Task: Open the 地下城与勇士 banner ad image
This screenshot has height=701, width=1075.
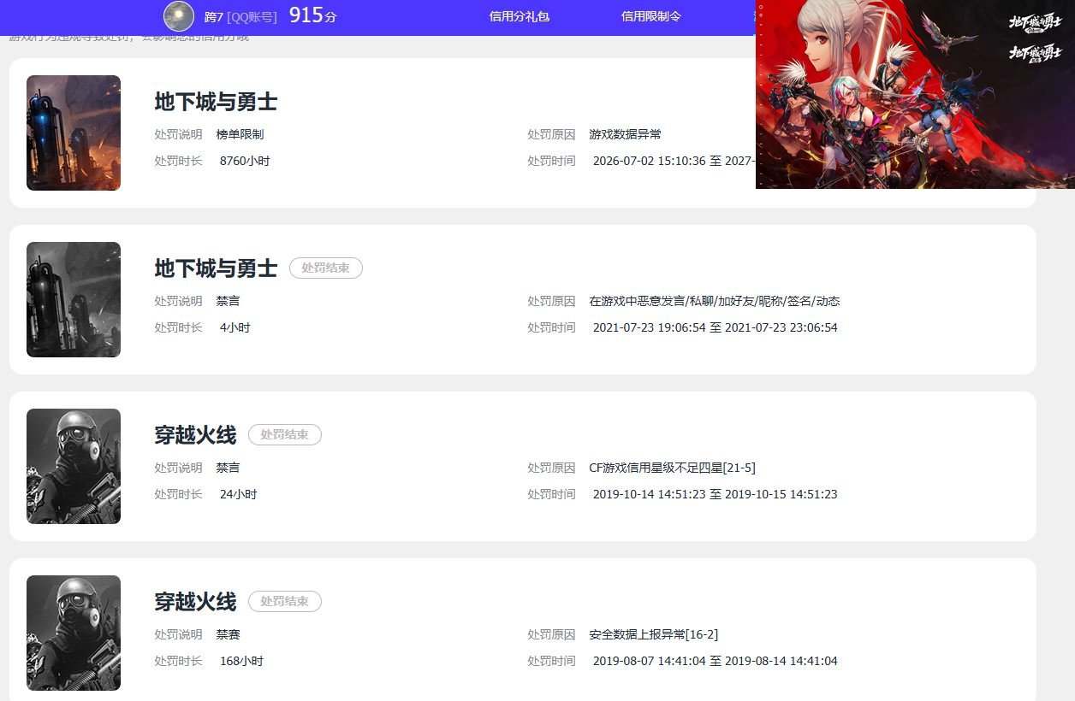Action: click(x=915, y=94)
